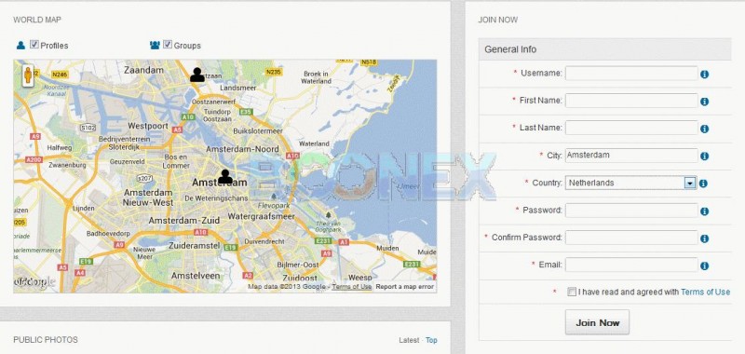The width and height of the screenshot is (745, 354).
Task: Click the Street View pegman icon
Action: 28,75
